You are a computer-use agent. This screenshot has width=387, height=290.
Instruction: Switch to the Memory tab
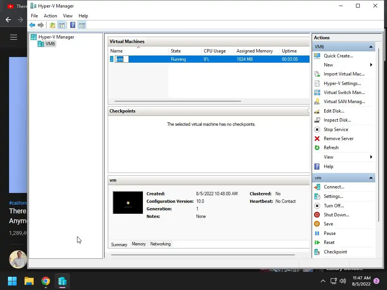(139, 244)
